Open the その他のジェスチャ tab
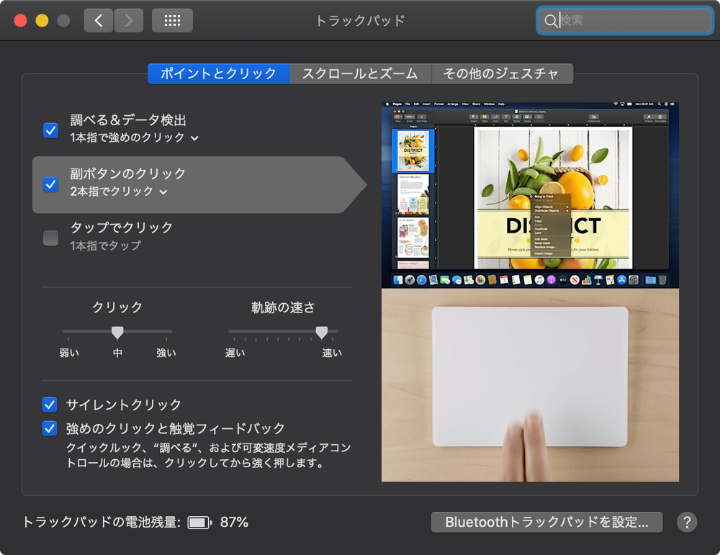720x555 pixels. click(501, 73)
